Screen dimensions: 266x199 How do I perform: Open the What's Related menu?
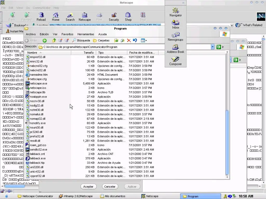pyautogui.click(x=249, y=25)
